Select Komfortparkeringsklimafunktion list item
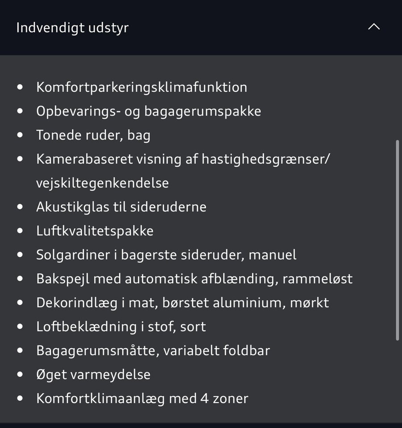Viewport: 402px width, 428px height. 142,87
